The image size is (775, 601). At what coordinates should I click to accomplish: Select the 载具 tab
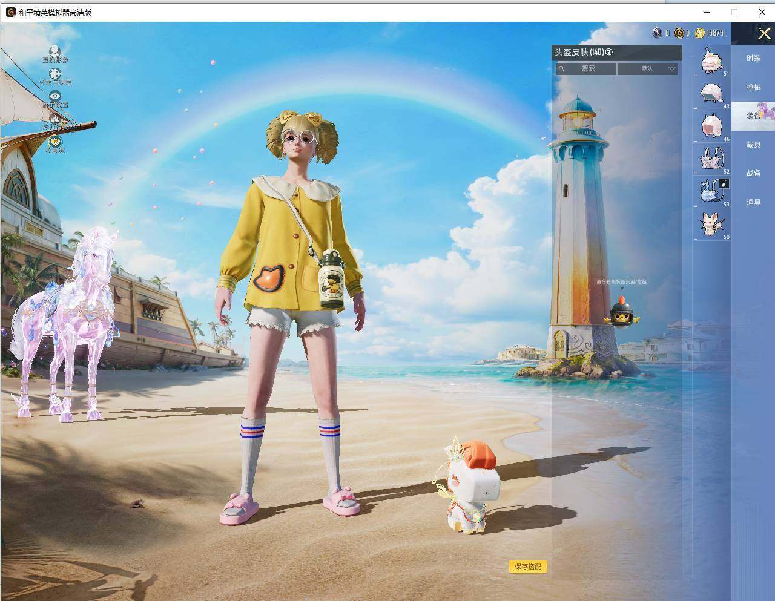(x=753, y=145)
